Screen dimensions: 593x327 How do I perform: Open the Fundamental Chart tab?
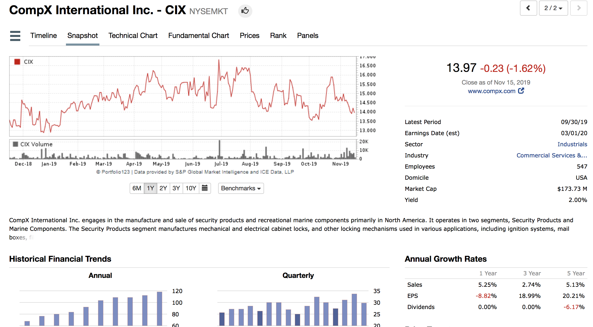click(x=199, y=36)
